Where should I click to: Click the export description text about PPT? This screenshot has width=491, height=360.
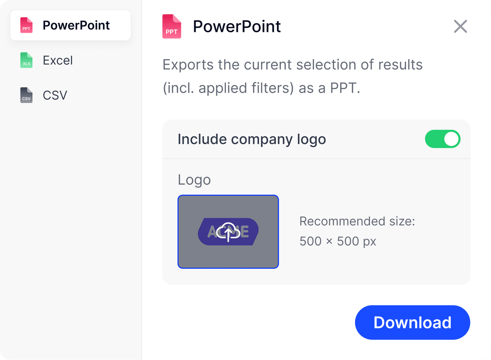261,88
